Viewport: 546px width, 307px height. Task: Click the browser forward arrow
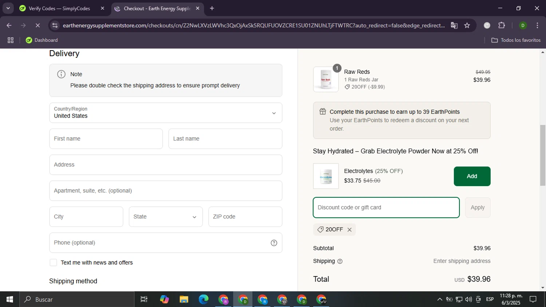point(23,25)
